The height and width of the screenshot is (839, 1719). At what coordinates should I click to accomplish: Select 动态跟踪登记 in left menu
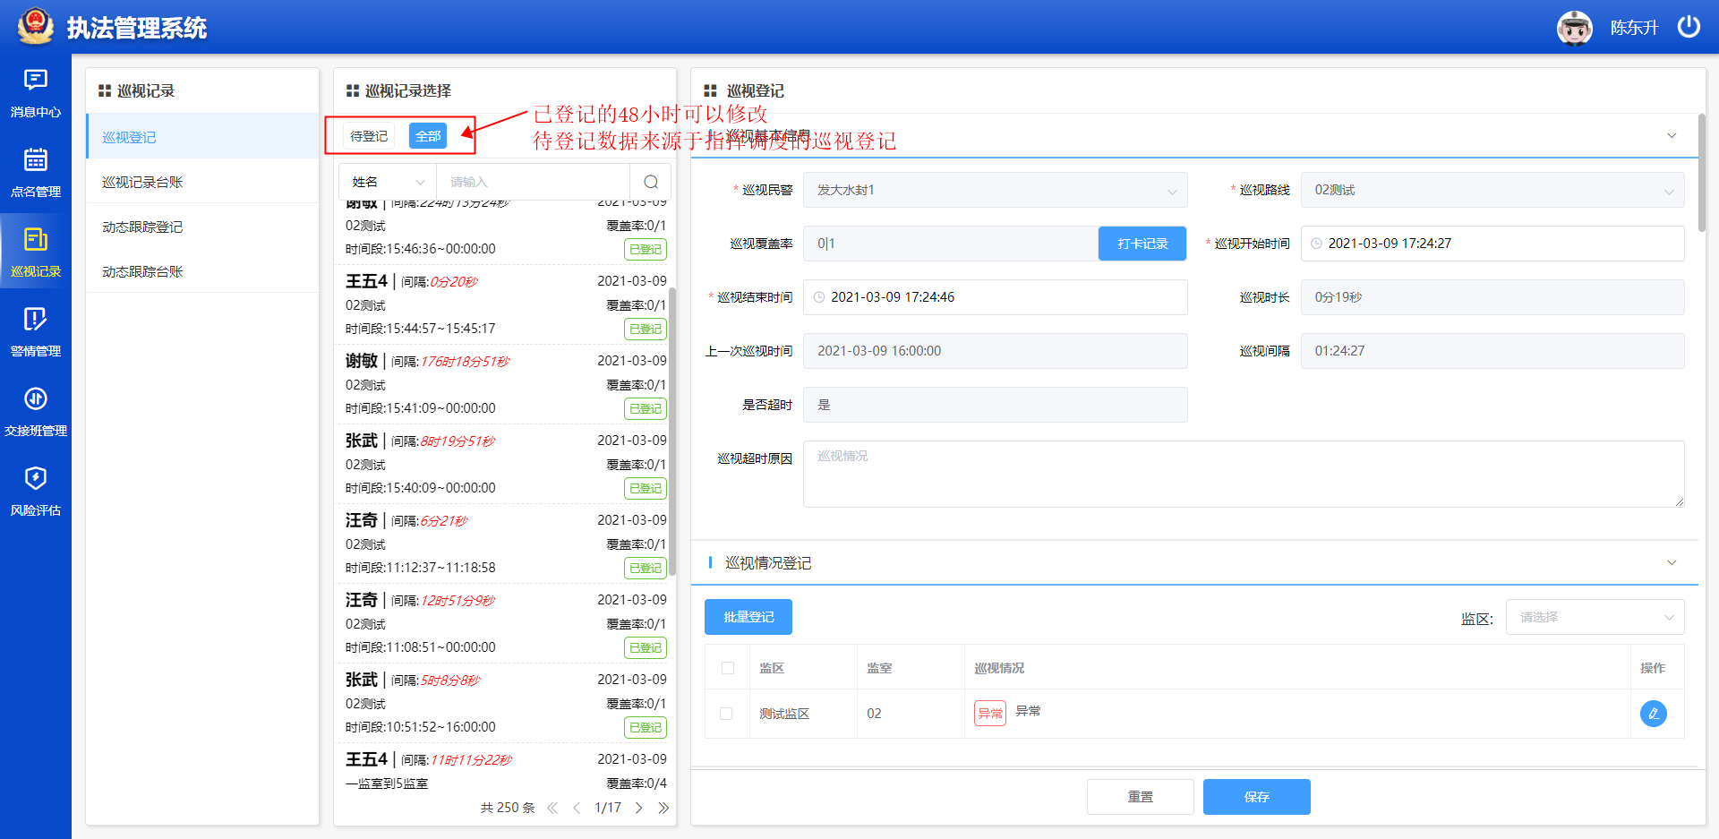(x=143, y=227)
